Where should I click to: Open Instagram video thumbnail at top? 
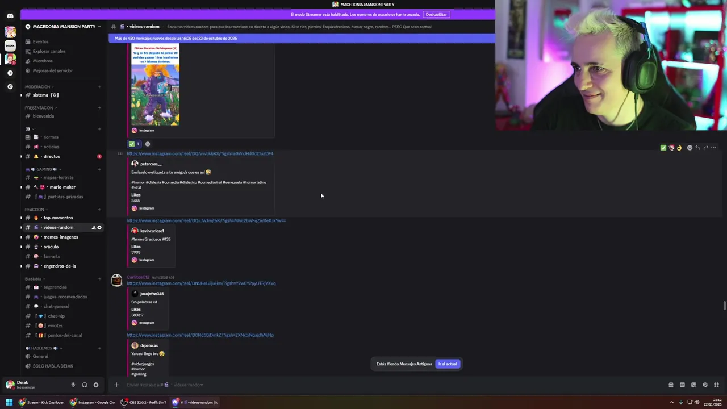(155, 84)
